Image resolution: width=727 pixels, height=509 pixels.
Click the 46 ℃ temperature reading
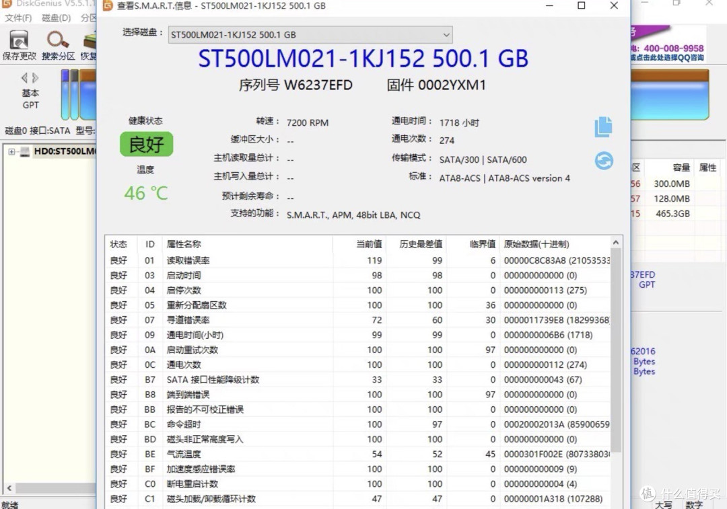click(146, 193)
